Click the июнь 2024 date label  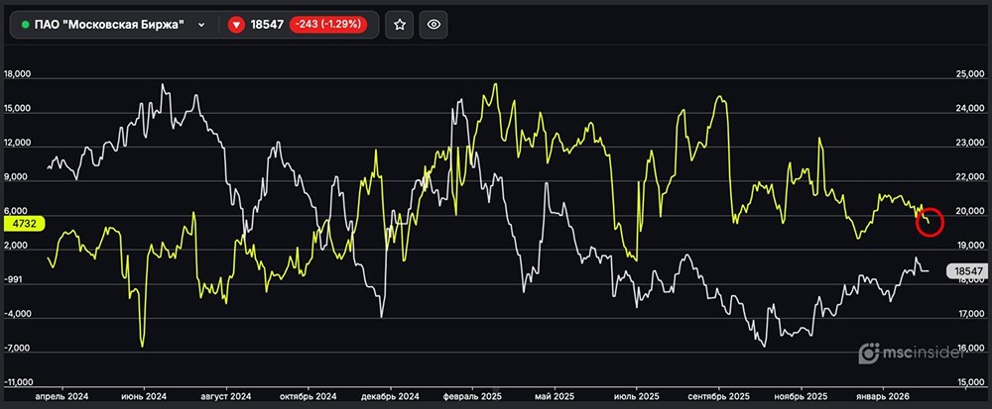click(x=144, y=396)
